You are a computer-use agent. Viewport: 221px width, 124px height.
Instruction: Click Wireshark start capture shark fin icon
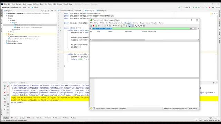coord(91,26)
